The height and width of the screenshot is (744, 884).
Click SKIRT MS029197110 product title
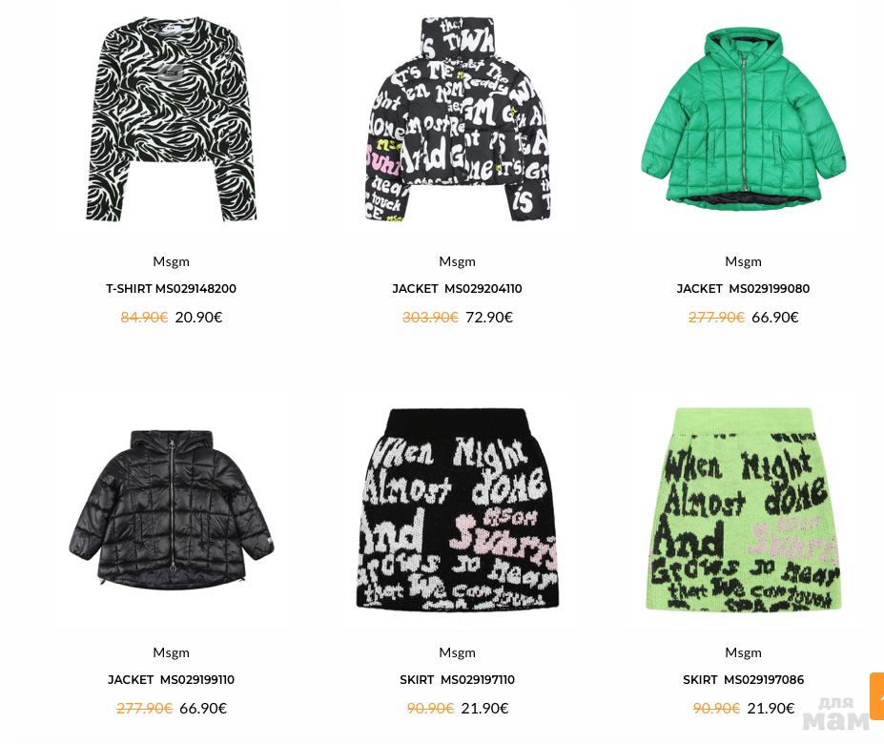[457, 680]
